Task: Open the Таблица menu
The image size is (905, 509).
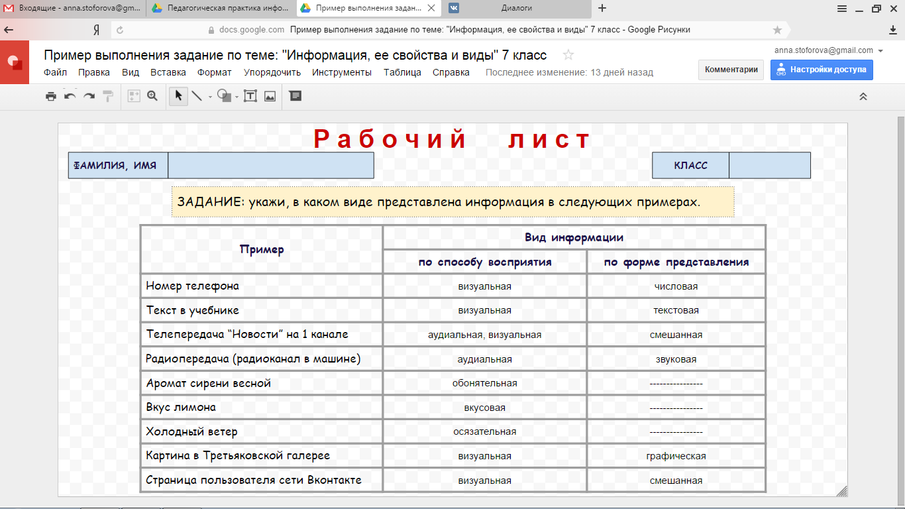Action: 402,72
